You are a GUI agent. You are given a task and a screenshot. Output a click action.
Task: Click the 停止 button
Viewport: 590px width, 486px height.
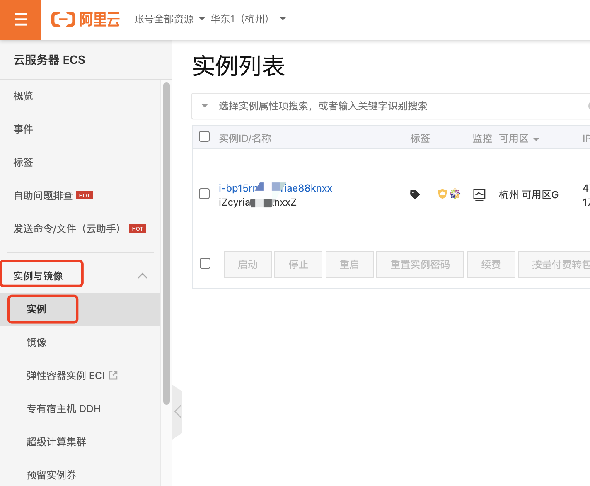coord(298,265)
